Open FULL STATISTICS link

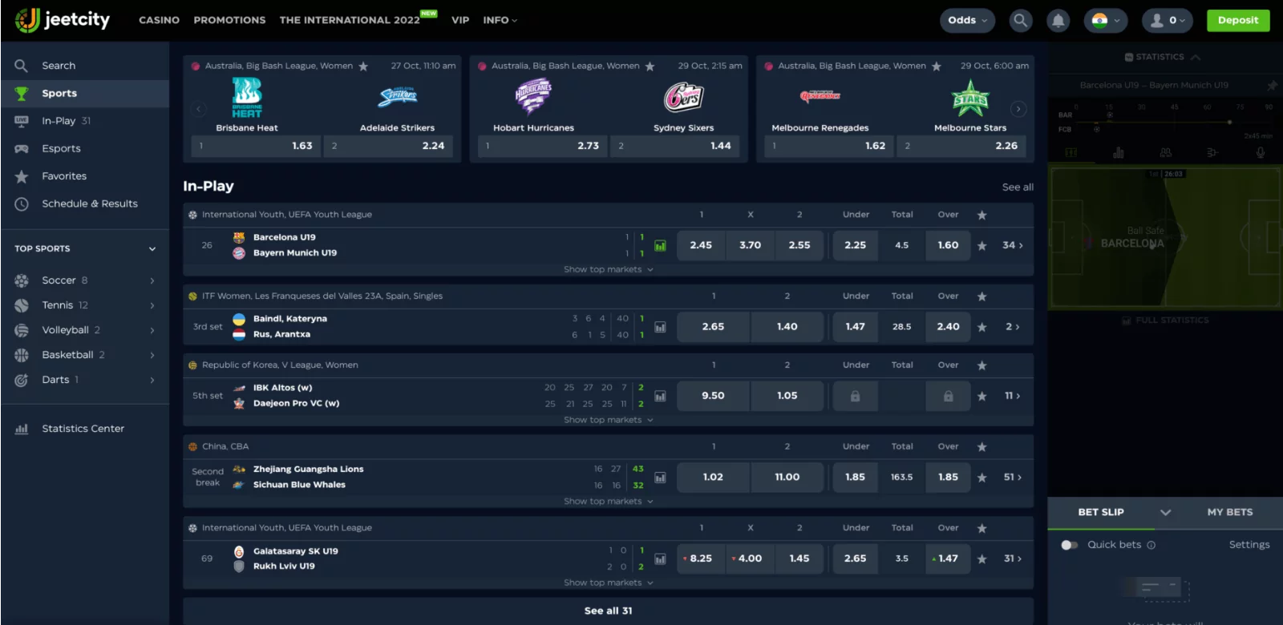tap(1165, 320)
